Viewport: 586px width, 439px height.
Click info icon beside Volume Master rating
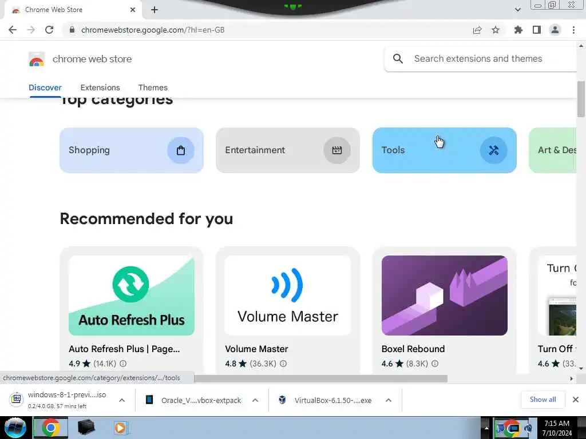pos(283,363)
